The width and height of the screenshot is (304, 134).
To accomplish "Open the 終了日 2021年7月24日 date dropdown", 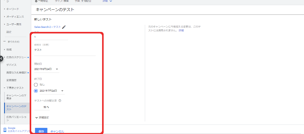I will (x=52, y=91).
